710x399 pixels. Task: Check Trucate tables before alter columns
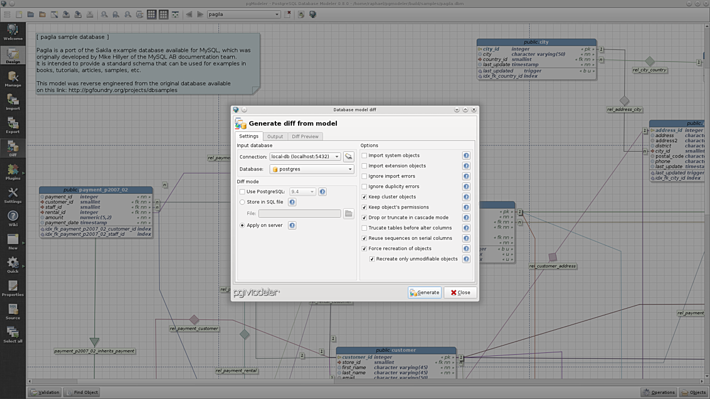pyautogui.click(x=365, y=228)
